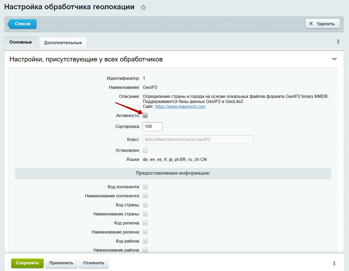
Task: Click the pin icon beside the tabs
Action: click(338, 42)
